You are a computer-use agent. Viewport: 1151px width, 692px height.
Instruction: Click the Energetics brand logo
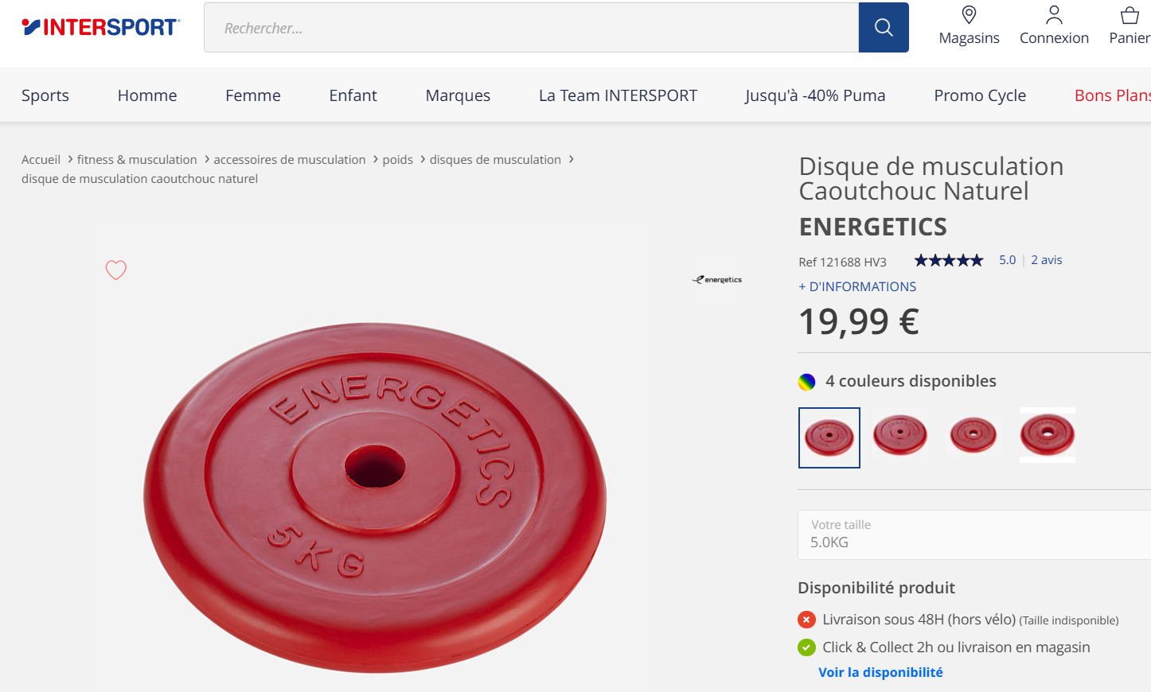(x=716, y=280)
